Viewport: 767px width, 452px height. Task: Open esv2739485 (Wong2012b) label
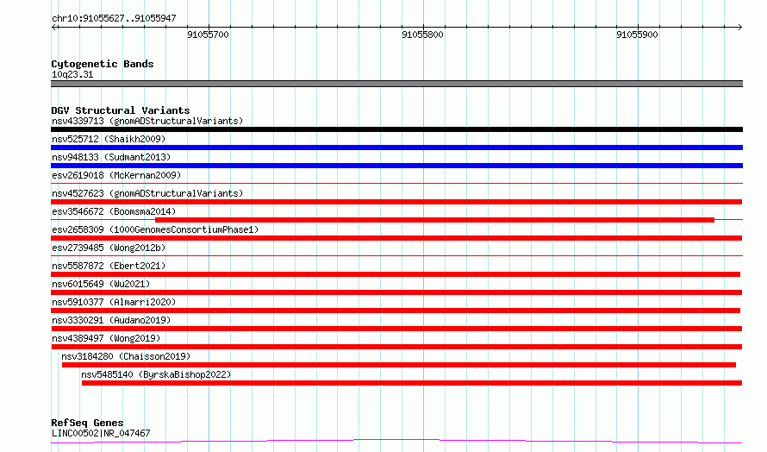[109, 248]
